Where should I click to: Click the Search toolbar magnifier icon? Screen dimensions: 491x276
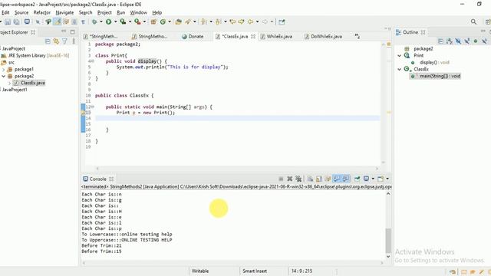tap(473, 22)
